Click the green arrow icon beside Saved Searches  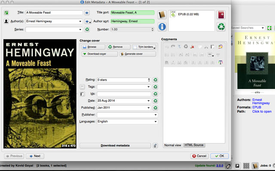coord(269,28)
